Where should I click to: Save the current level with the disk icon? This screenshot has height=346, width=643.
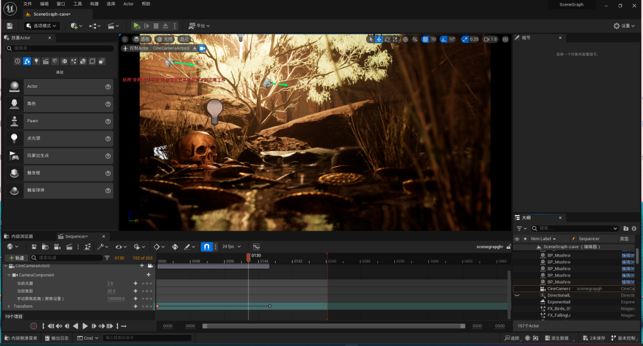(x=9, y=26)
